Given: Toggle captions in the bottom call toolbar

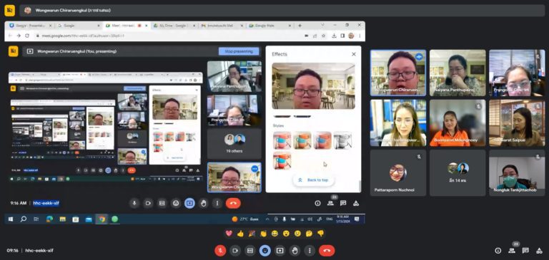Looking at the screenshot, I should coord(250,250).
